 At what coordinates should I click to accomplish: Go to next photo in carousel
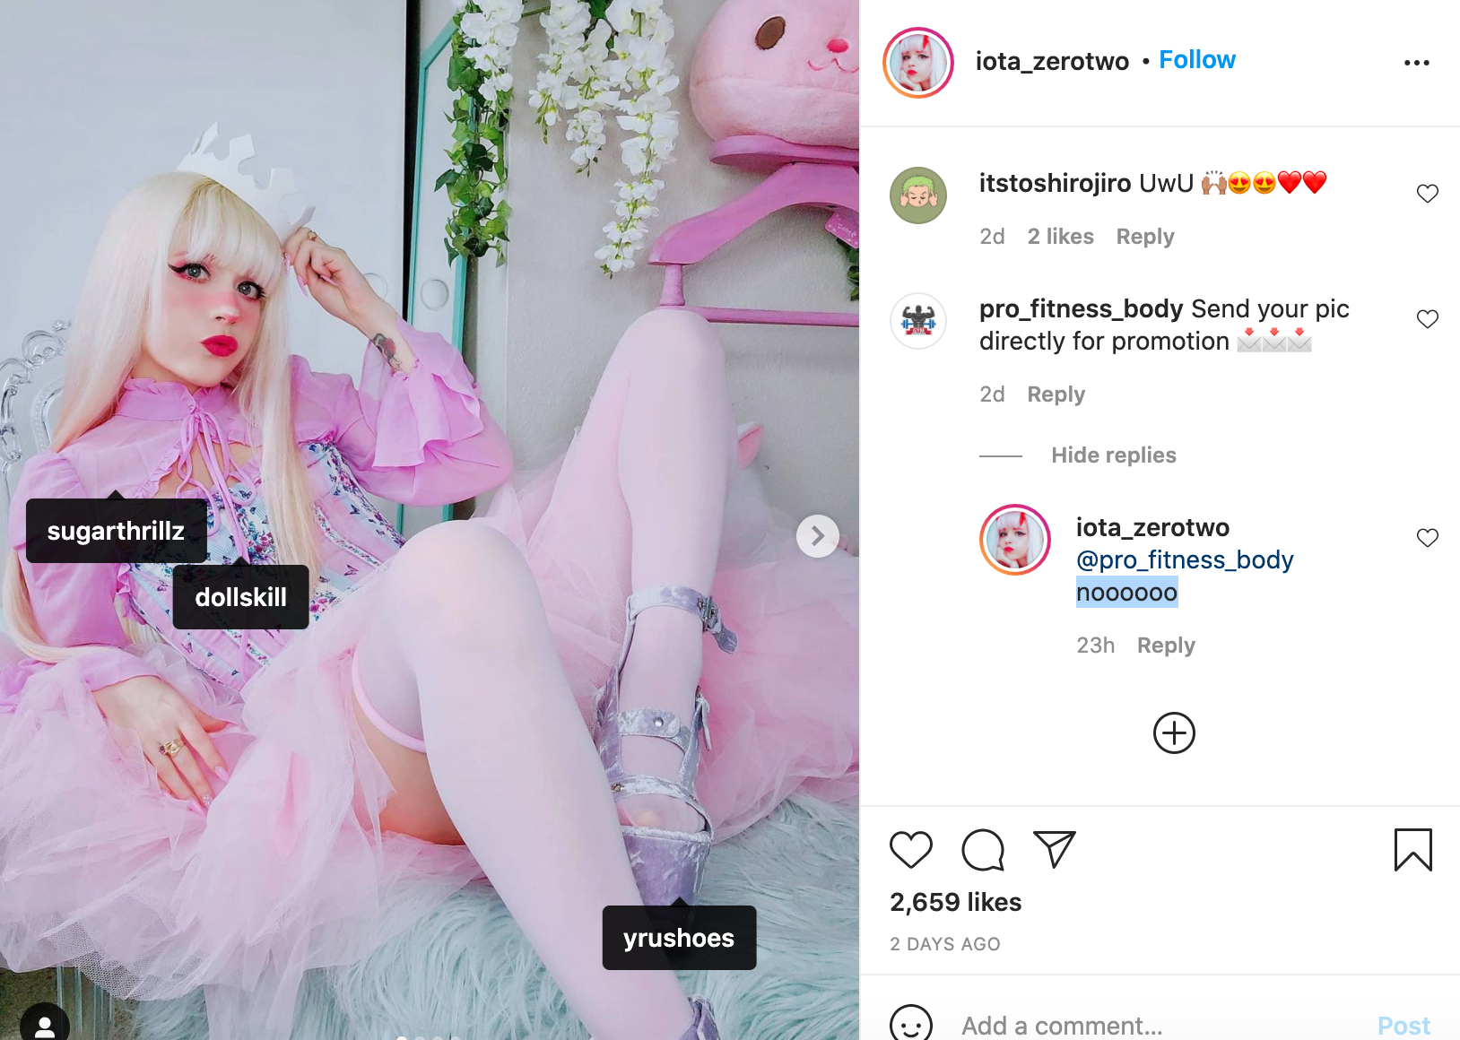(818, 536)
